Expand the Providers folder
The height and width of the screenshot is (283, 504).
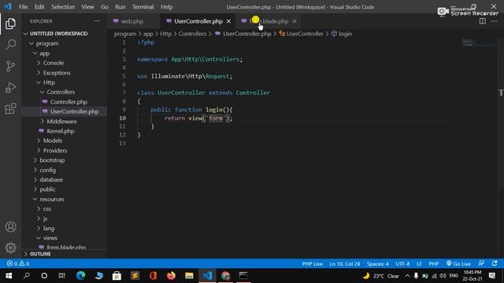click(55, 150)
